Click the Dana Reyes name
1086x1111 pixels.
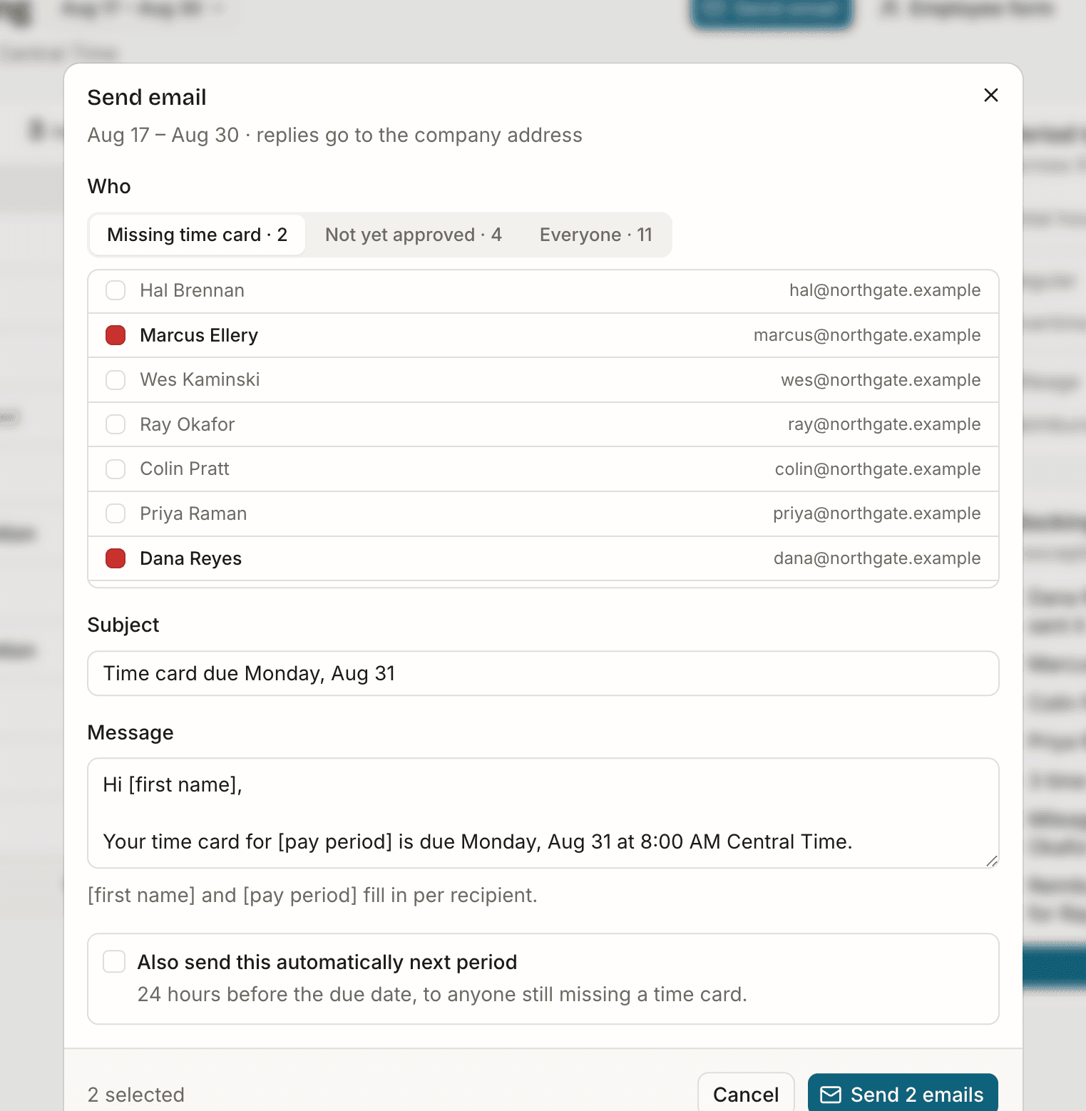[190, 558]
